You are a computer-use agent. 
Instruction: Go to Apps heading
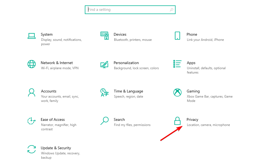click(x=191, y=63)
